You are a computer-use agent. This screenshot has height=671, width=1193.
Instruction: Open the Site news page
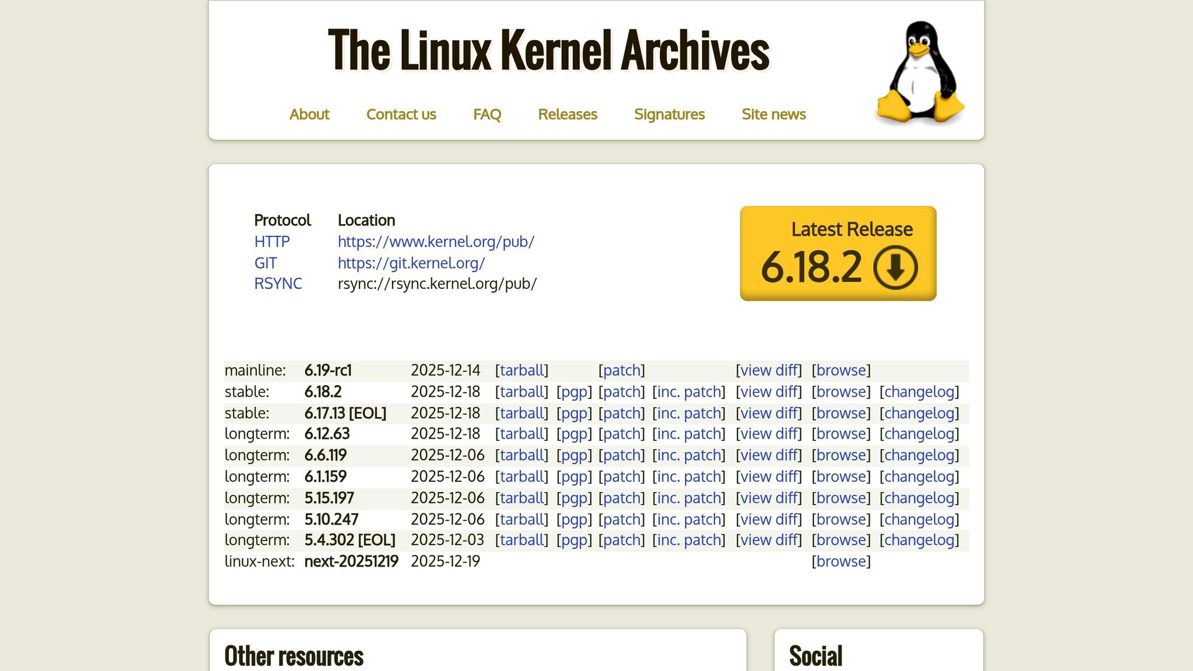coord(773,114)
